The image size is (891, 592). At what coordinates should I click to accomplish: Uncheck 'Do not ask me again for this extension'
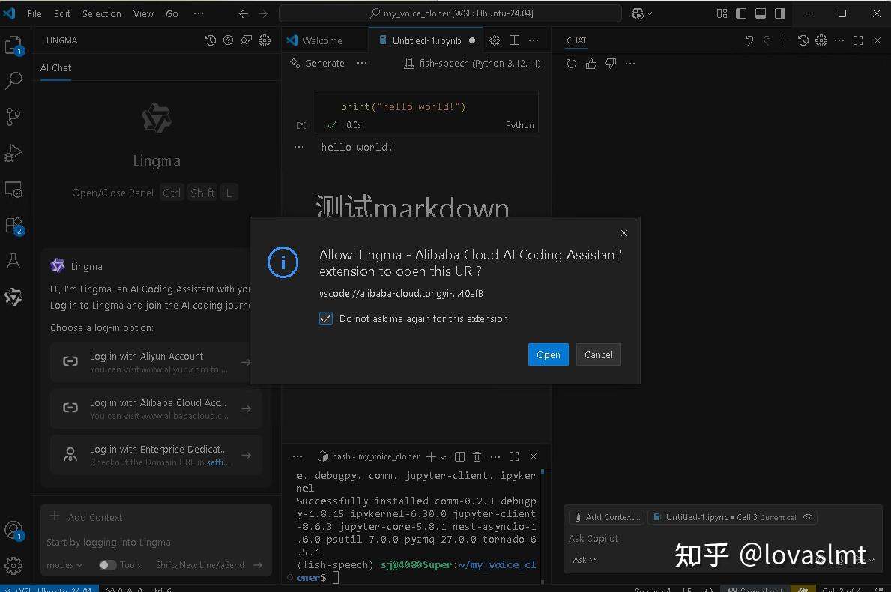coord(325,318)
